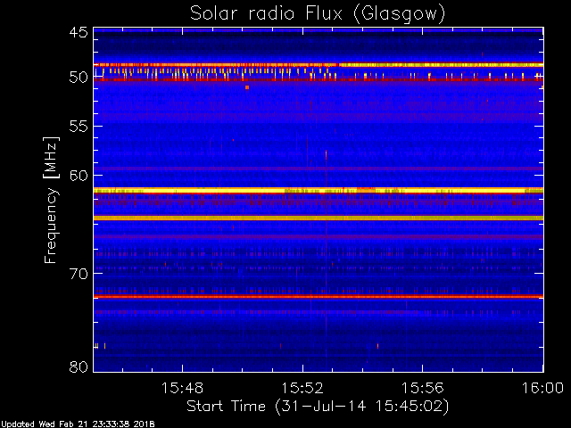Click the 16:00 time tick label
This screenshot has height=428, width=571.
[x=543, y=388]
